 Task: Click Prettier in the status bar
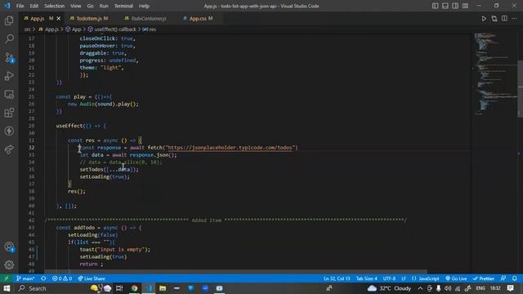(x=484, y=278)
